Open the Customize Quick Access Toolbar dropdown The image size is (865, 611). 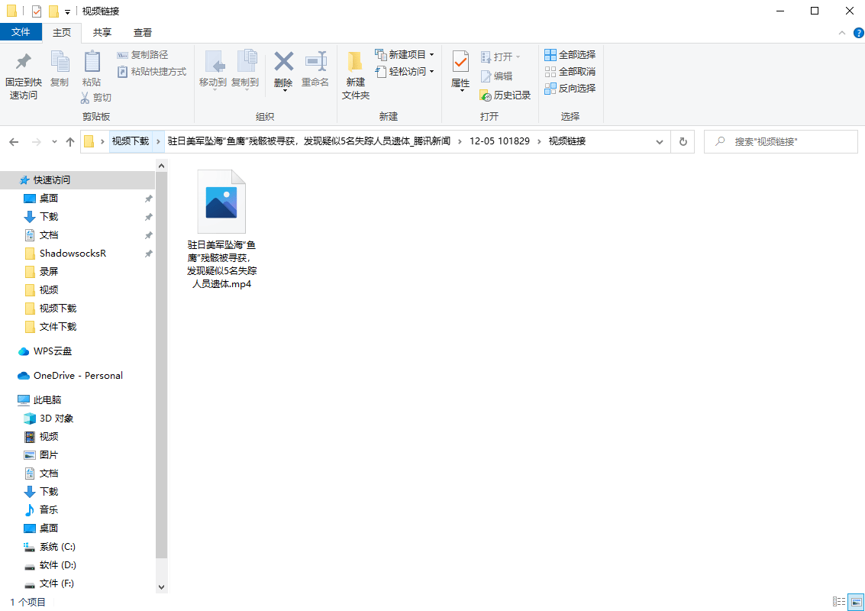67,11
